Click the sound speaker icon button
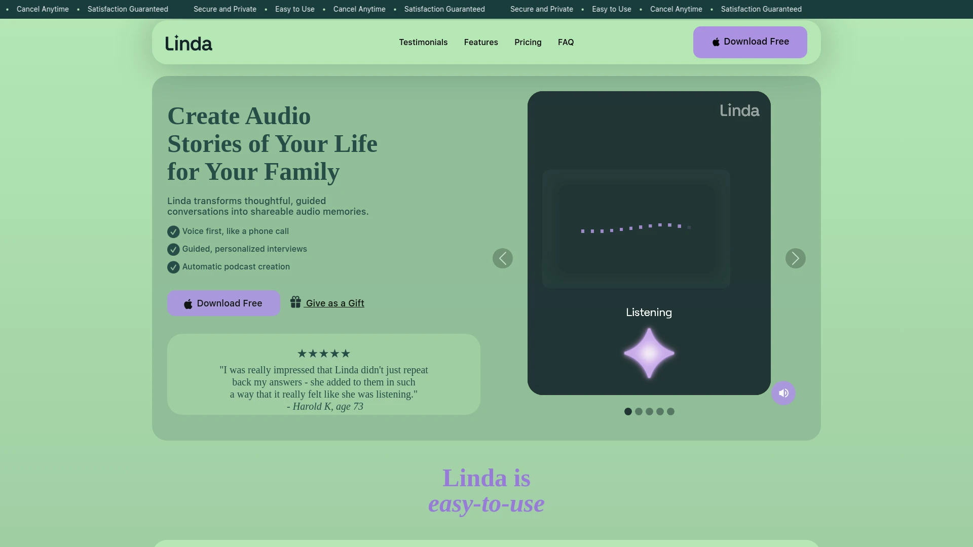Image resolution: width=973 pixels, height=547 pixels. pos(783,393)
